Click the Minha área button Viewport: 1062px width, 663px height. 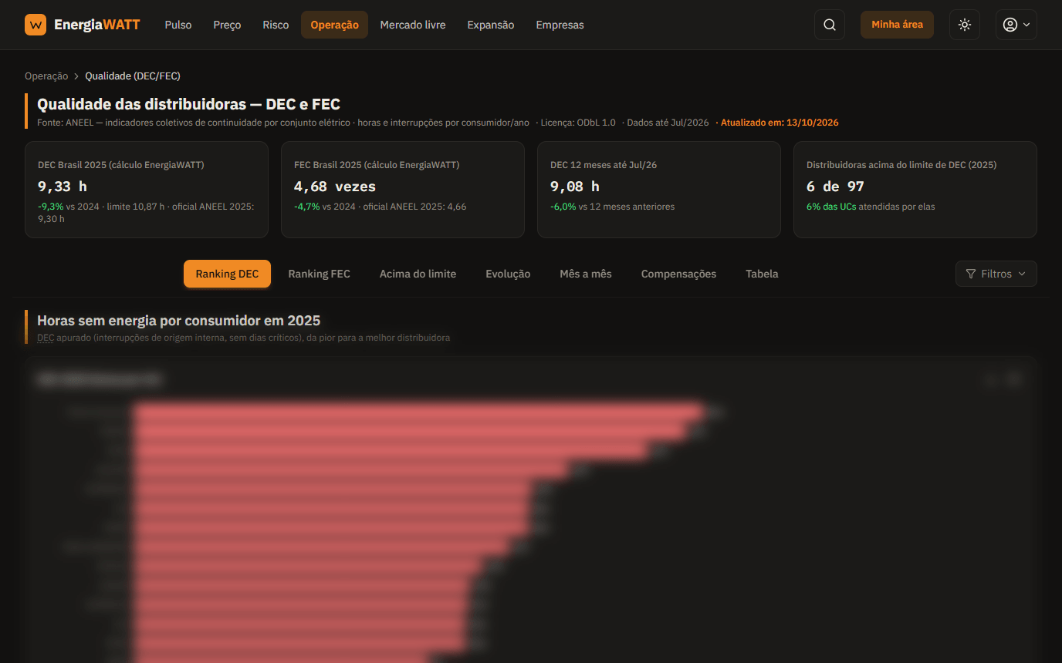[897, 25]
